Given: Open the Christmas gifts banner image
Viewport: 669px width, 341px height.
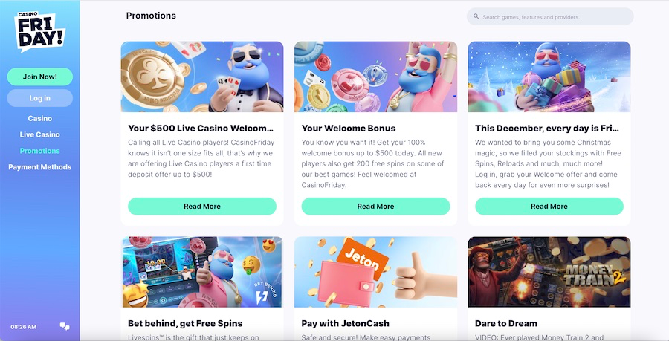Looking at the screenshot, I should tap(549, 77).
